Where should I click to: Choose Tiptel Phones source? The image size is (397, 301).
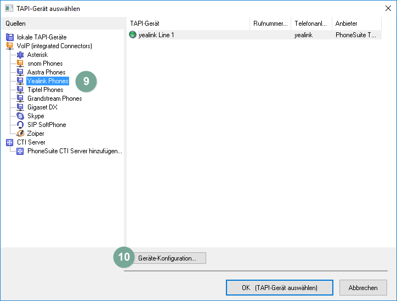tap(45, 90)
